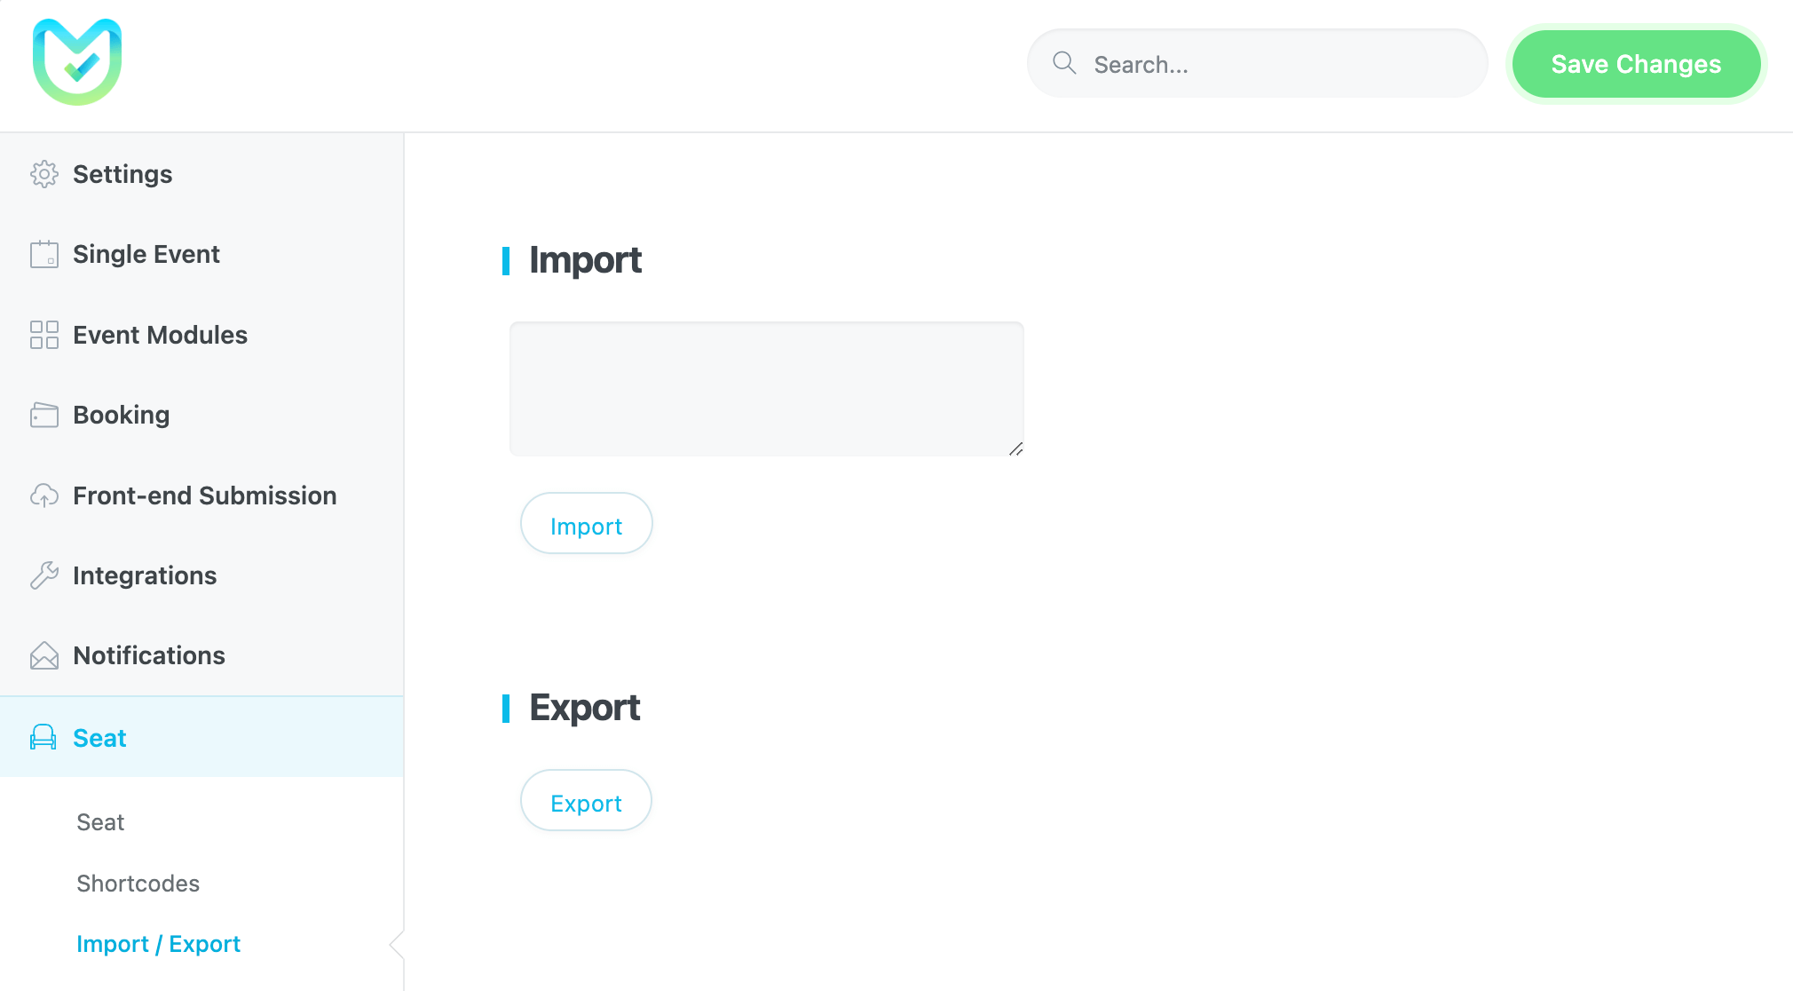Select the Import / Export submenu item
This screenshot has width=1793, height=991.
[158, 944]
